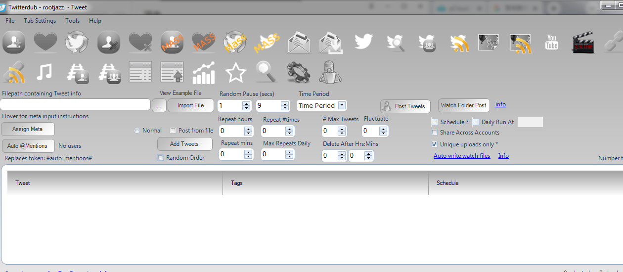Open the list table window icon

140,73
